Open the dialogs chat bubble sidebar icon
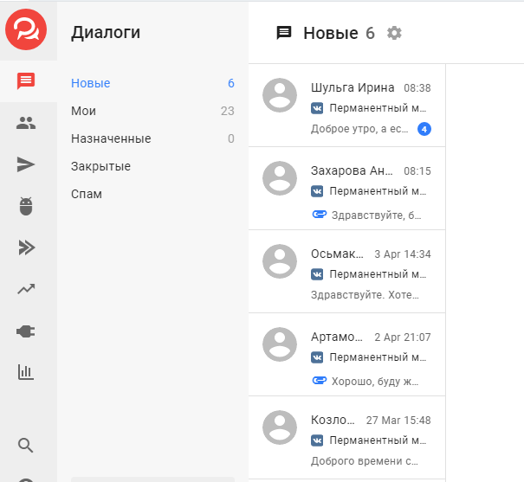 pyautogui.click(x=26, y=81)
